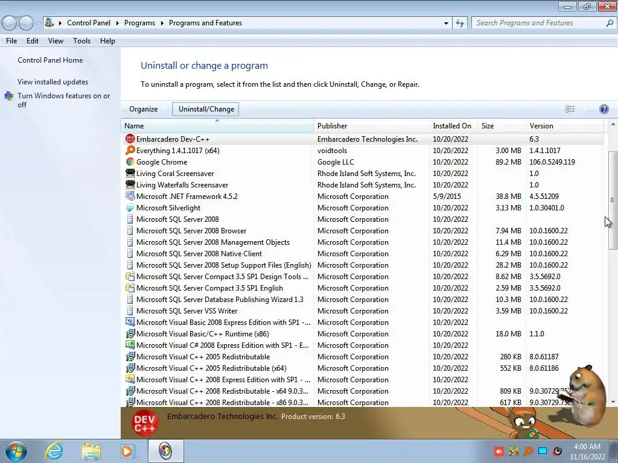Click the change view icon in toolbar
The image size is (618, 463).
click(x=570, y=109)
